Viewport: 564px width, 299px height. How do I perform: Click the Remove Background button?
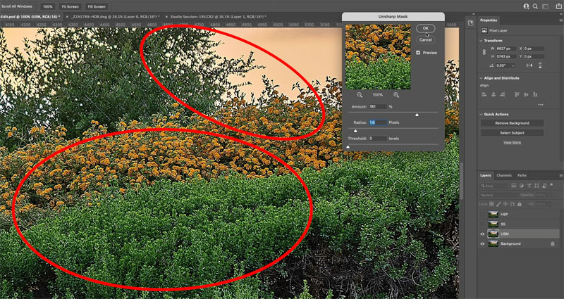point(512,123)
